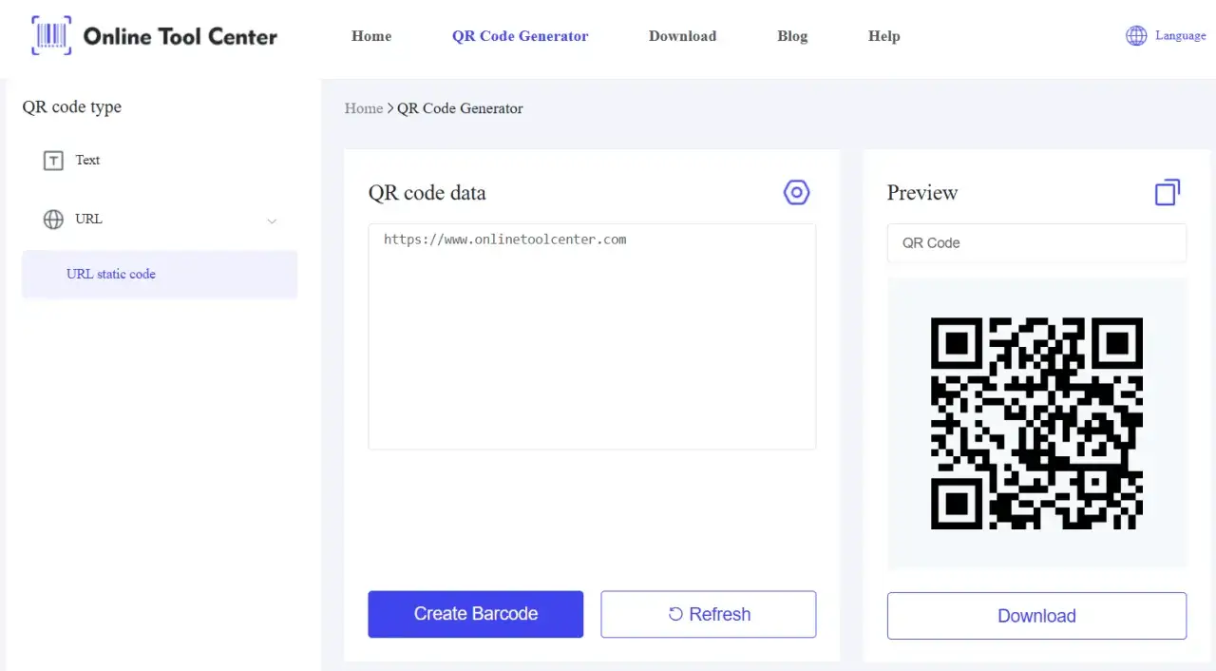Open the Language selector
This screenshot has width=1216, height=671.
coord(1180,36)
